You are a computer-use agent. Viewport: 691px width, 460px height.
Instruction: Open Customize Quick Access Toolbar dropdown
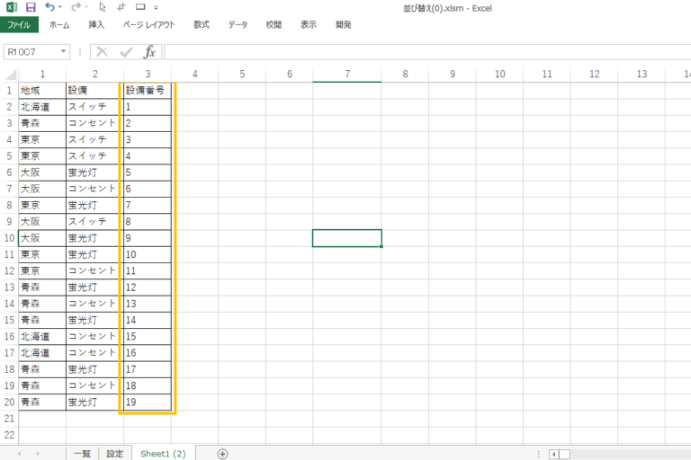click(156, 7)
